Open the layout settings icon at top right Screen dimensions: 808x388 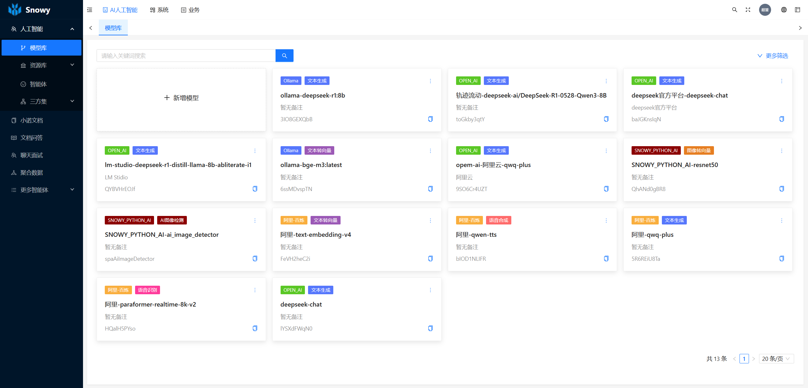798,10
